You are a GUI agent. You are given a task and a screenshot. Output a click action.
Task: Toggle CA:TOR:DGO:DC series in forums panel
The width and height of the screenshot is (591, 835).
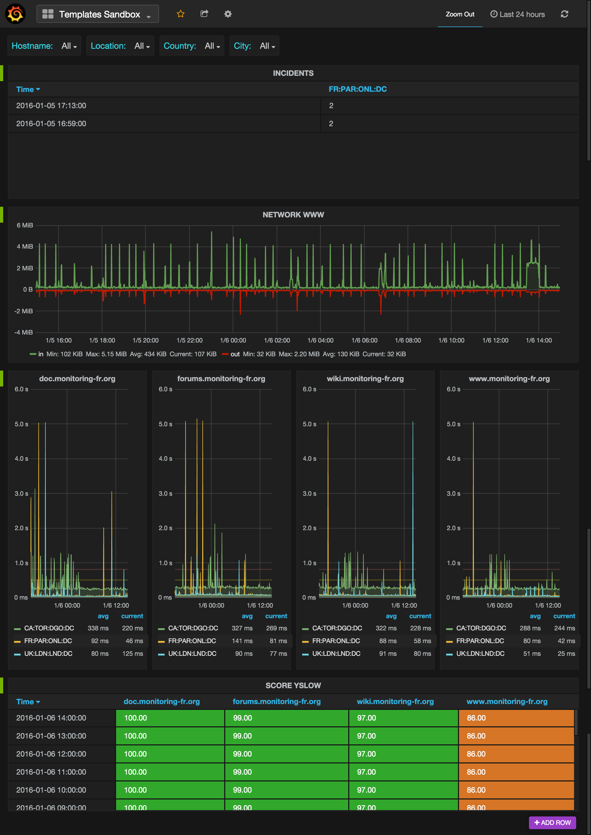tap(193, 628)
